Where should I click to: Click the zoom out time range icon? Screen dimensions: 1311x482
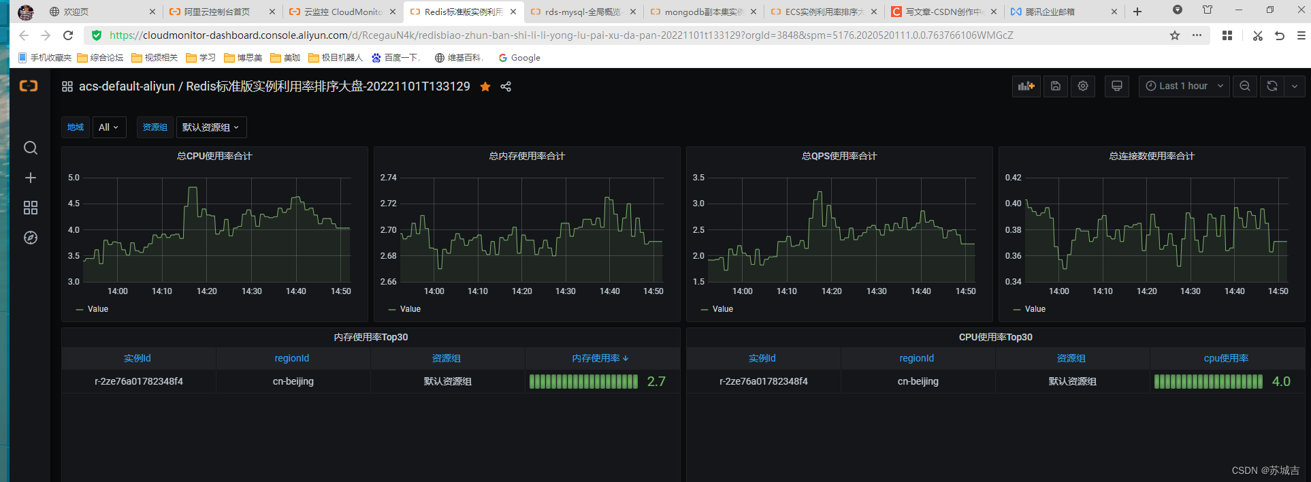tap(1245, 86)
